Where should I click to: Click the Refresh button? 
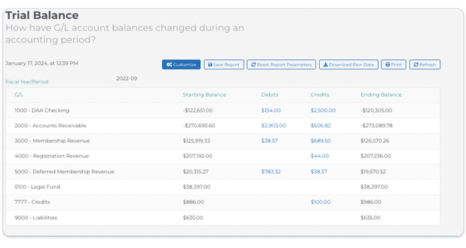(425, 65)
